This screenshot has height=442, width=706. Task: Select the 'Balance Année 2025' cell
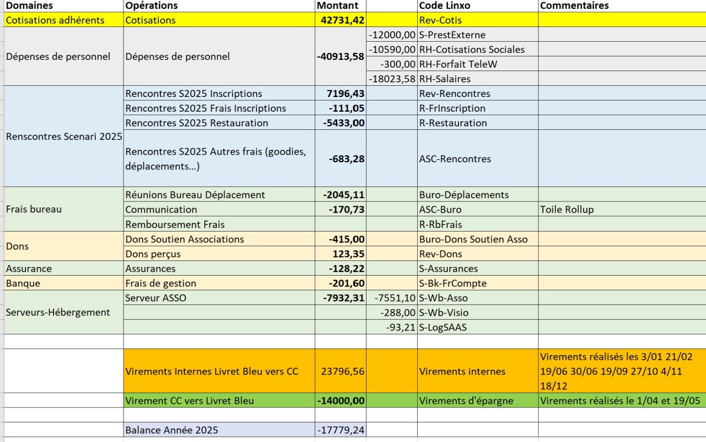(219, 430)
